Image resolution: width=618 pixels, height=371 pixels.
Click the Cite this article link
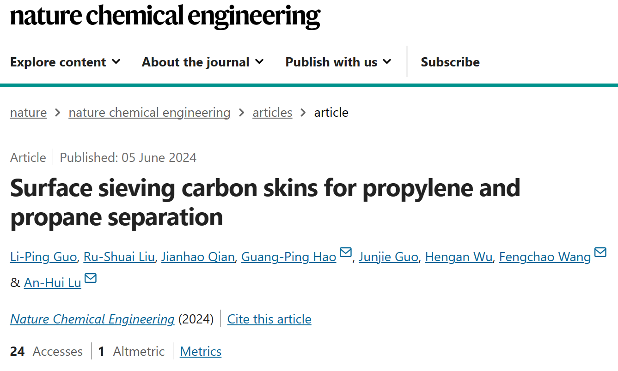[269, 319]
